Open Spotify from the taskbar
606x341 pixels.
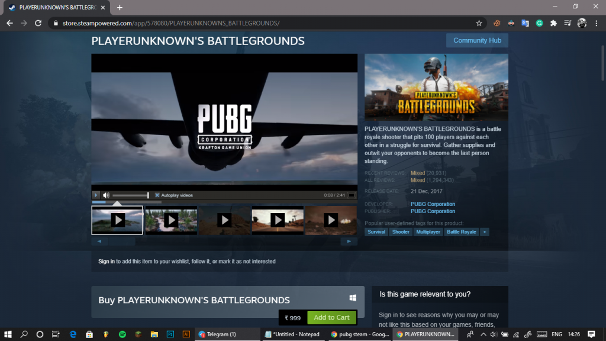click(122, 334)
